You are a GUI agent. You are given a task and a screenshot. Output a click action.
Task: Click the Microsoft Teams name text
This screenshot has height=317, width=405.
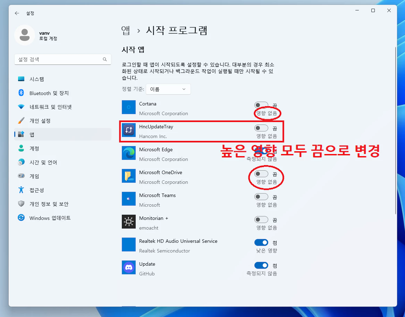tap(157, 195)
